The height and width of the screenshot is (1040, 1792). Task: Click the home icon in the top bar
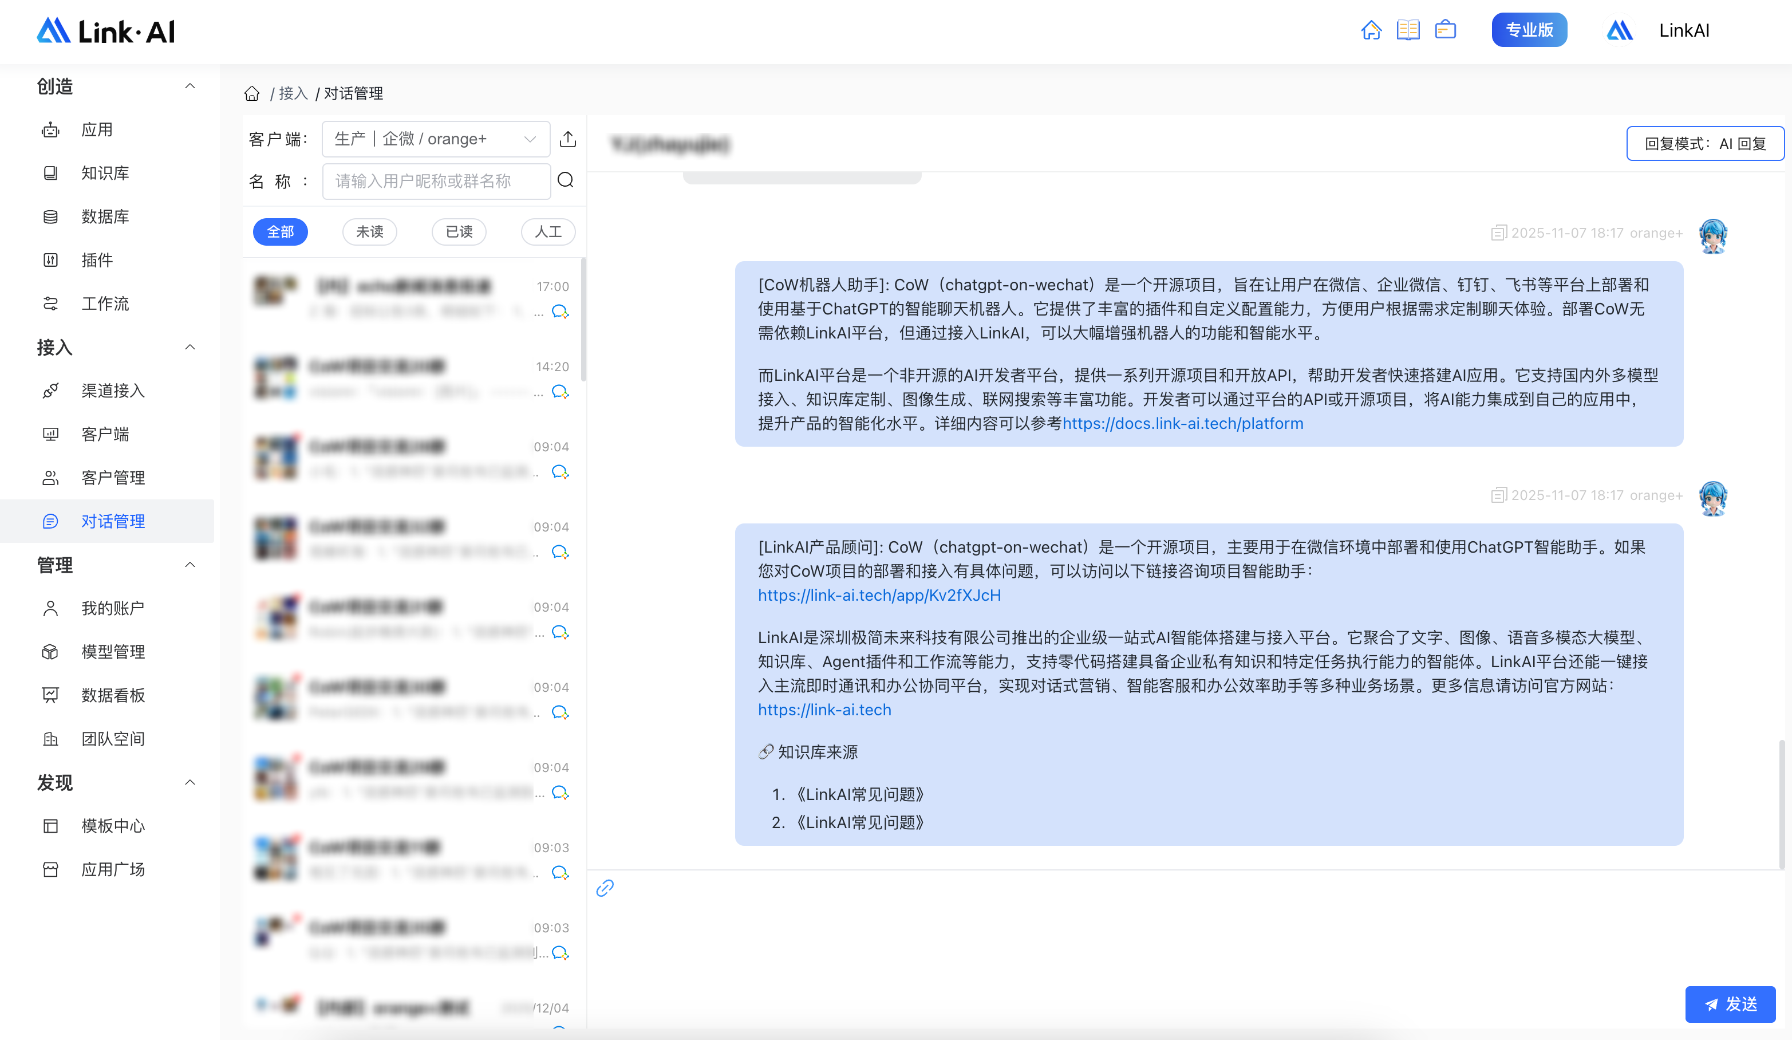click(1371, 30)
